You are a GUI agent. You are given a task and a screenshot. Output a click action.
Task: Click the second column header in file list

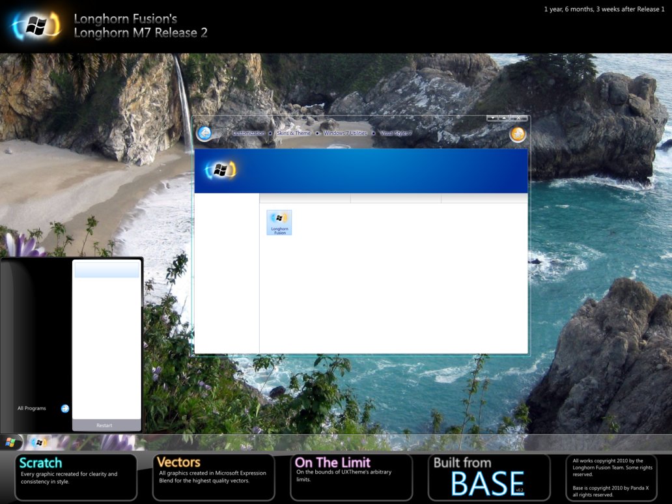pos(395,199)
